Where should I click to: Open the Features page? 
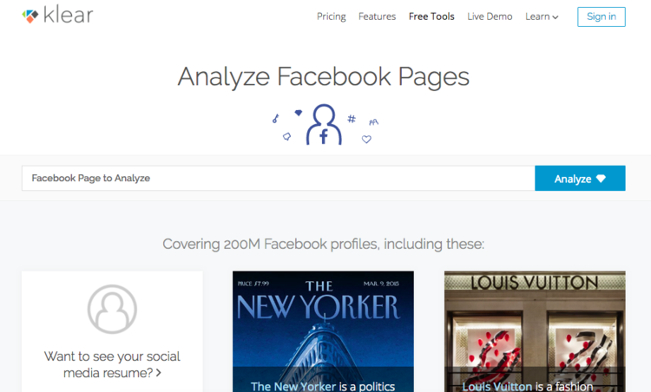point(377,16)
